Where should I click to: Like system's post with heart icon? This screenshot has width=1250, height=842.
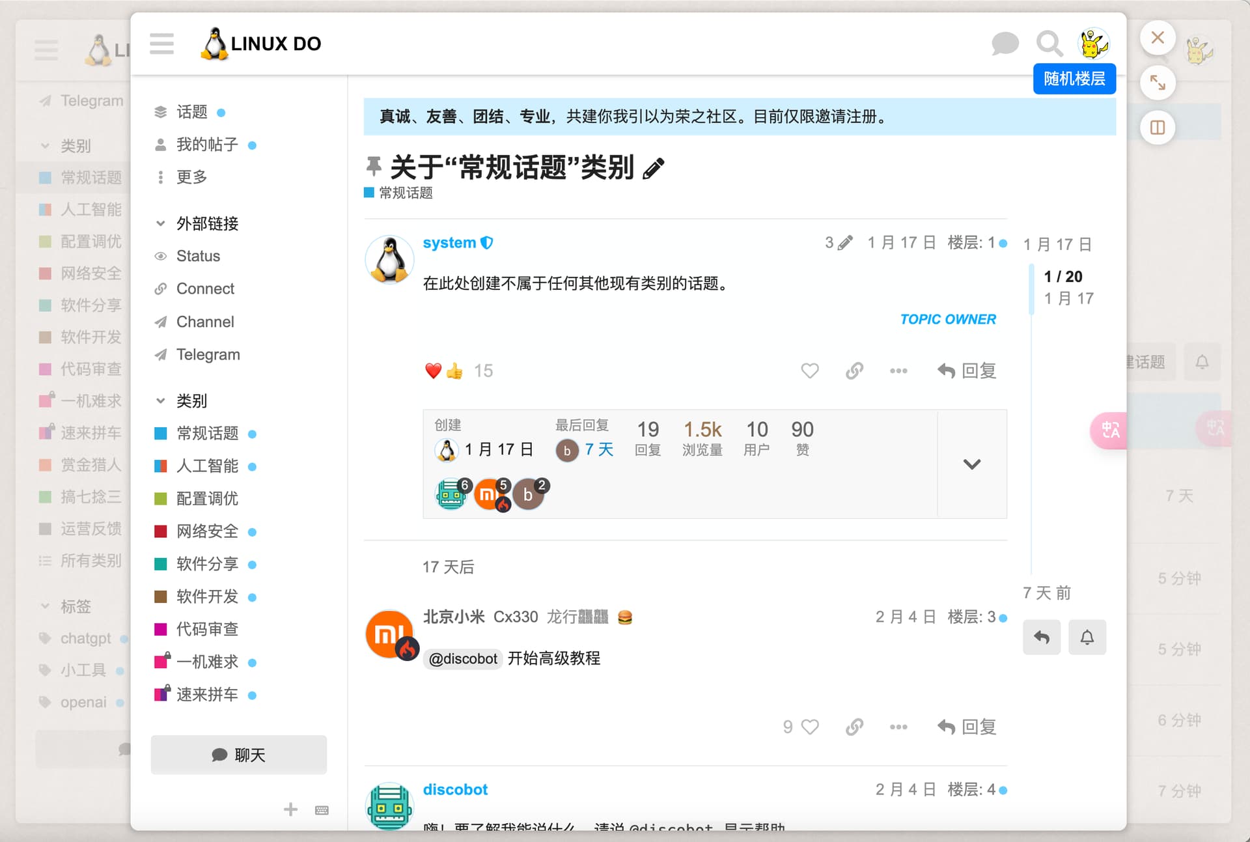click(809, 371)
